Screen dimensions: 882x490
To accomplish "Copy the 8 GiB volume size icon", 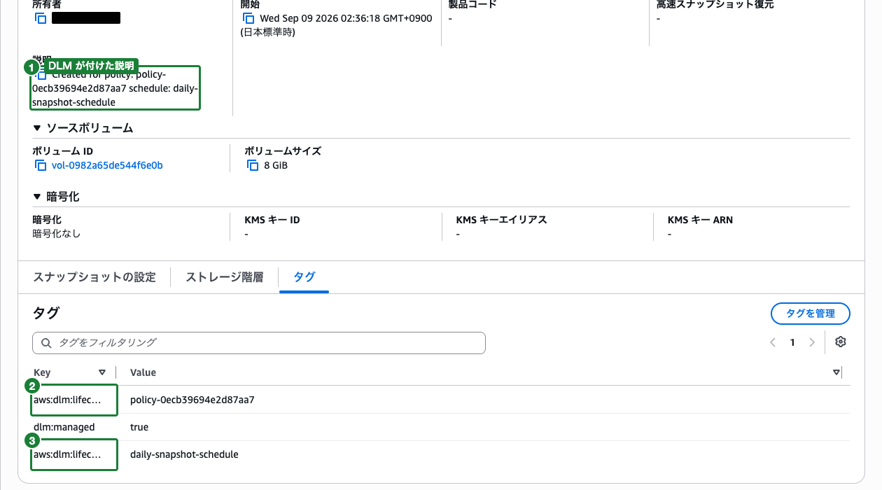I will pyautogui.click(x=253, y=166).
